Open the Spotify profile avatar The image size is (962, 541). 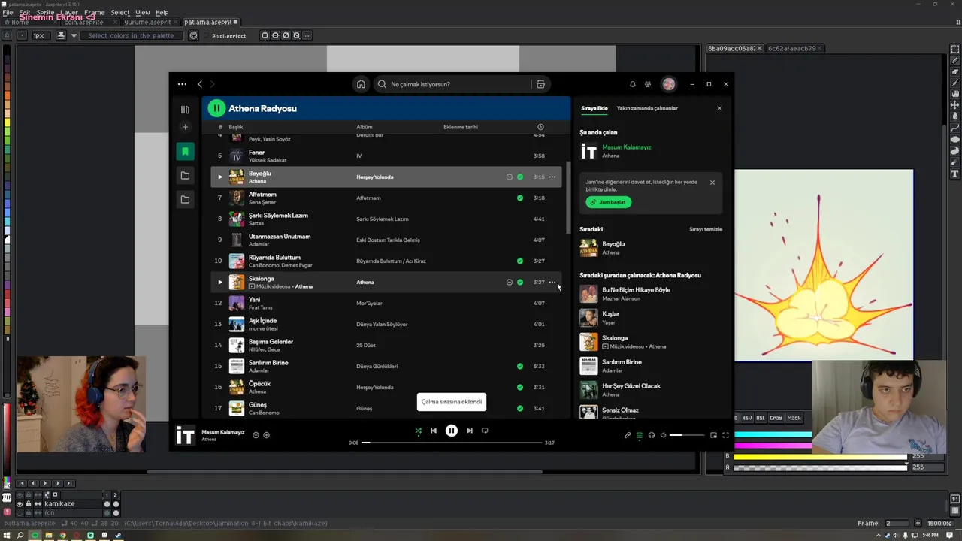(669, 84)
